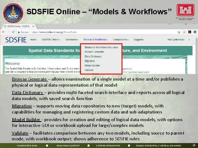Select Migration from the menu
This screenshot has width=198, height=148.
coord(90,61)
